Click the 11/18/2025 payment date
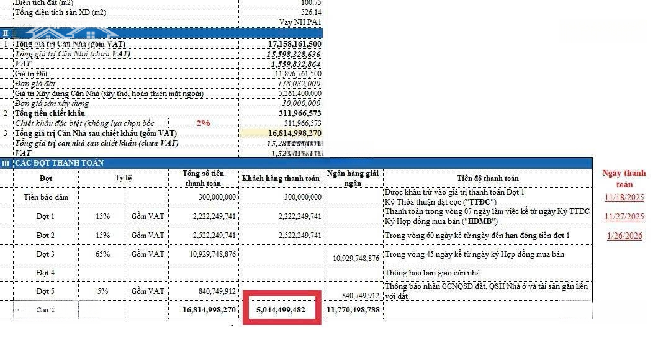 pos(624,198)
